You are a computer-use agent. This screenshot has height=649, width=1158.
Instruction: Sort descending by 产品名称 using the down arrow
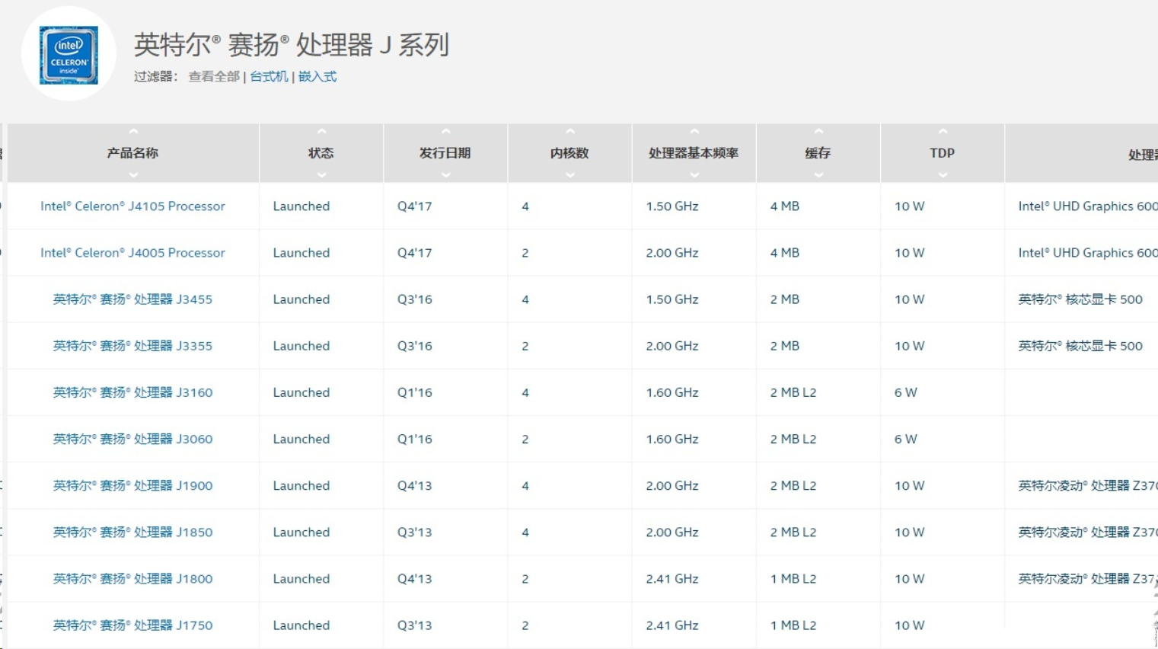point(134,175)
